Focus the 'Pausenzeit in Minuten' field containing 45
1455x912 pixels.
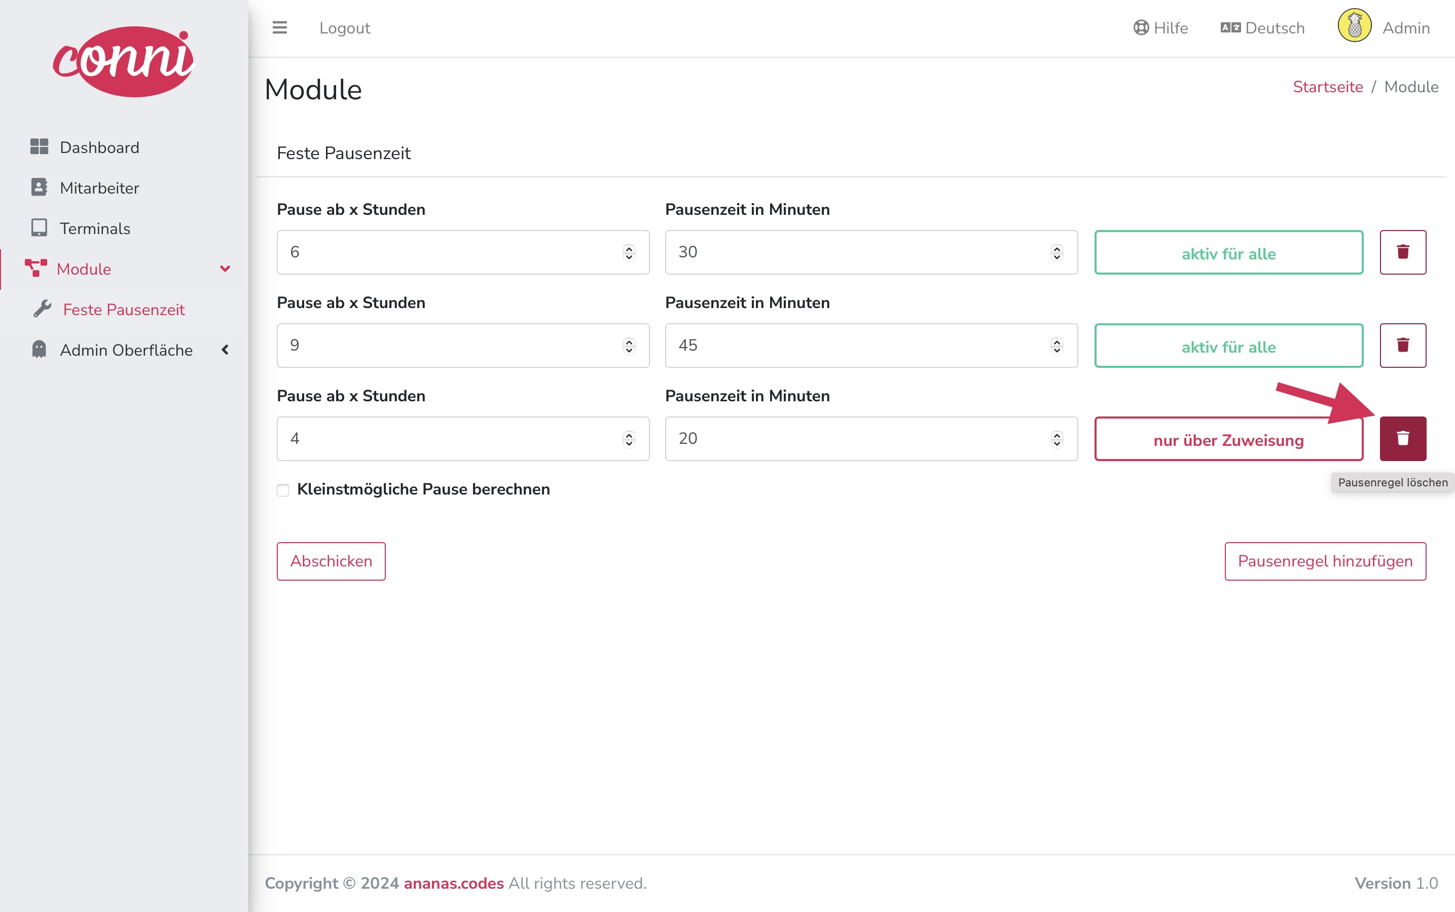(871, 346)
